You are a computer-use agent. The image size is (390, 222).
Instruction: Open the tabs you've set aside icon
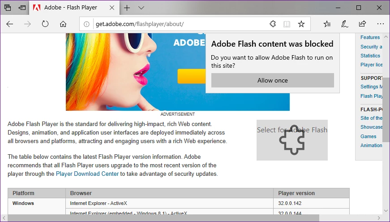point(8,8)
